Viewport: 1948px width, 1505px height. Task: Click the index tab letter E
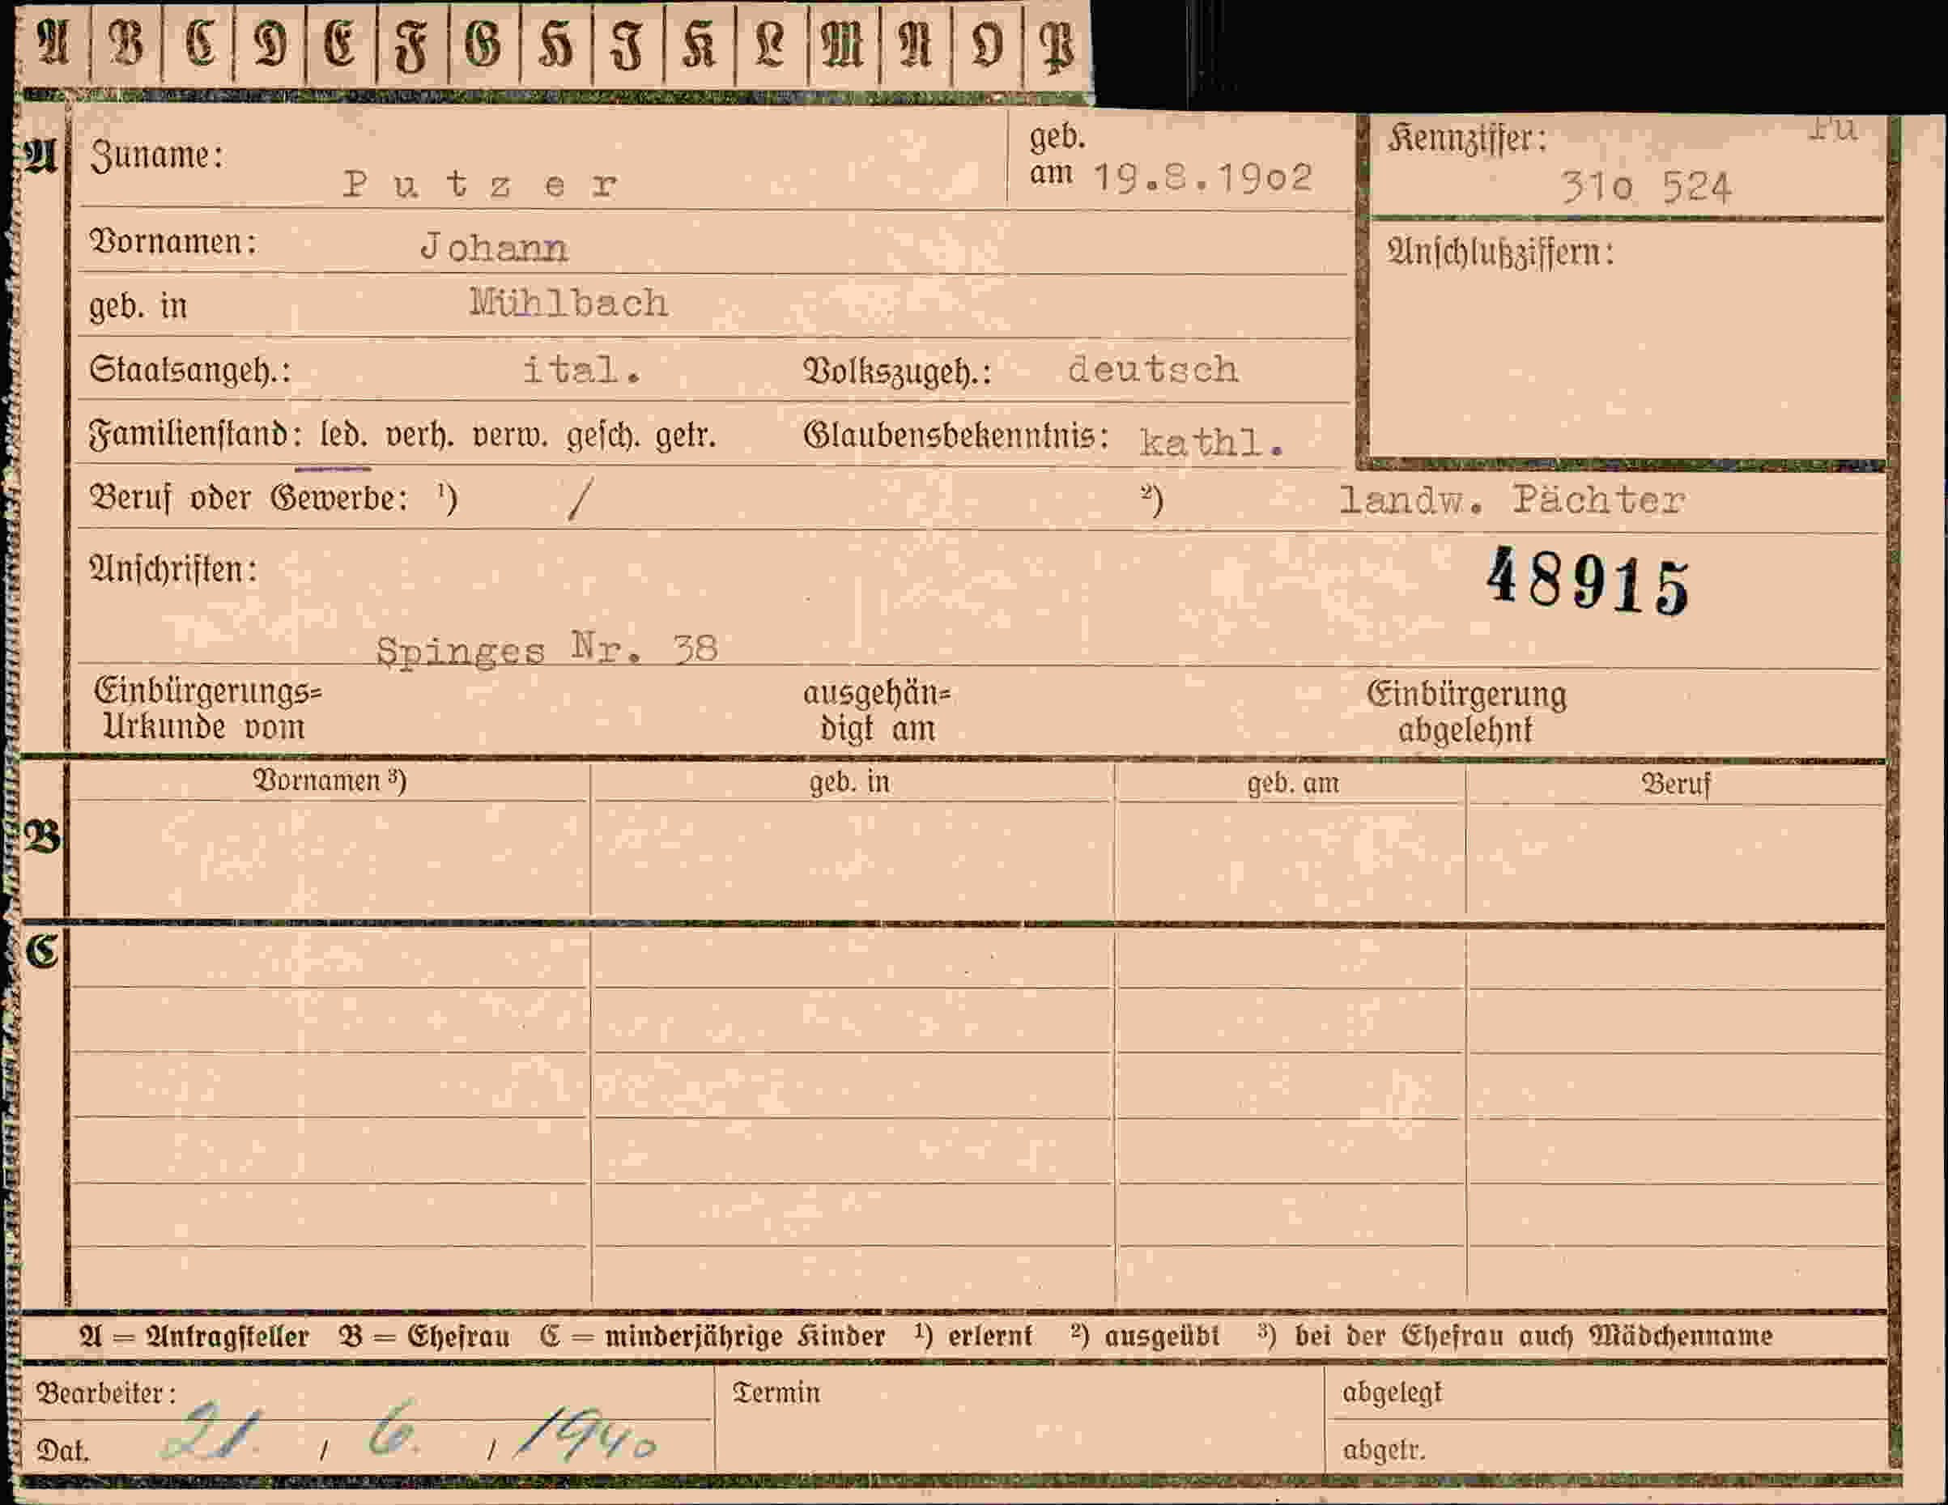[341, 44]
